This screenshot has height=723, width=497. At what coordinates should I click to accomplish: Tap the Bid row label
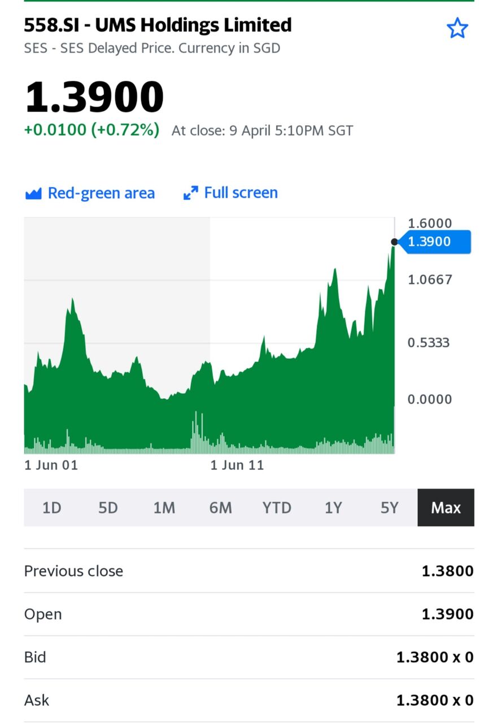[35, 657]
